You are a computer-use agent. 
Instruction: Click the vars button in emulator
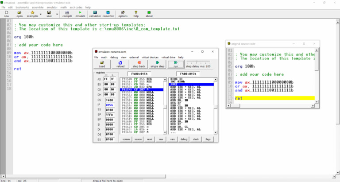click(x=172, y=139)
